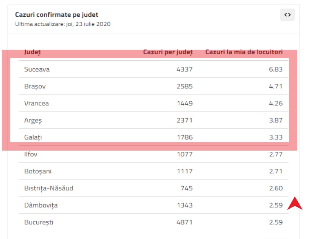Select the Brașov county row
This screenshot has height=239, width=317.
pyautogui.click(x=35, y=86)
